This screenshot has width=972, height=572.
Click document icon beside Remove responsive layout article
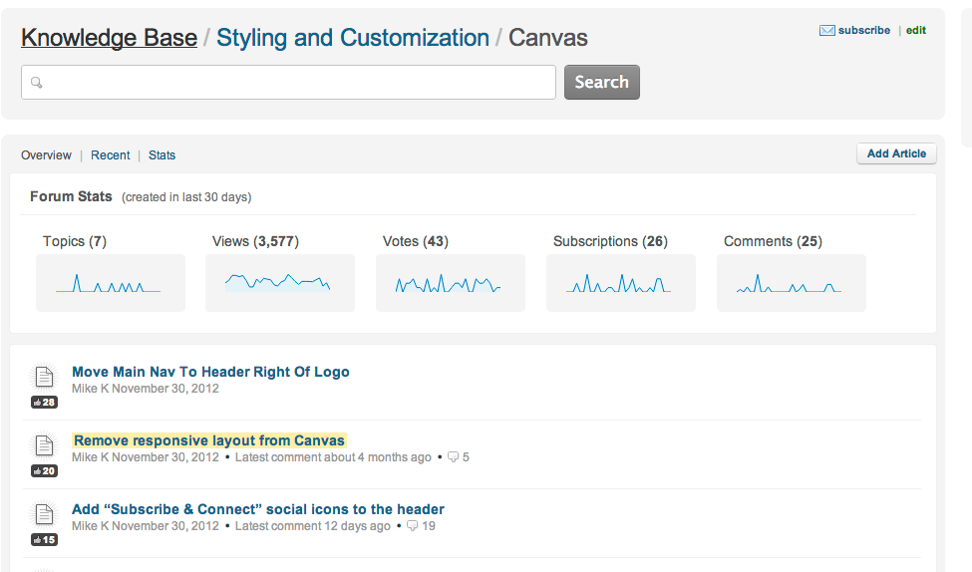44,445
